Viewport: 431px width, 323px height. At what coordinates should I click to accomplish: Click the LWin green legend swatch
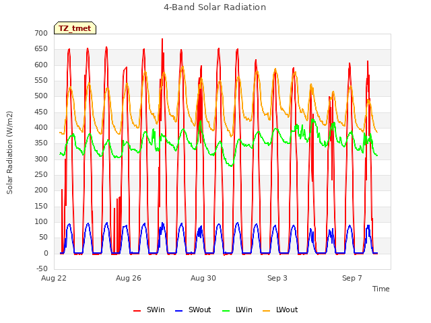coord(226,311)
